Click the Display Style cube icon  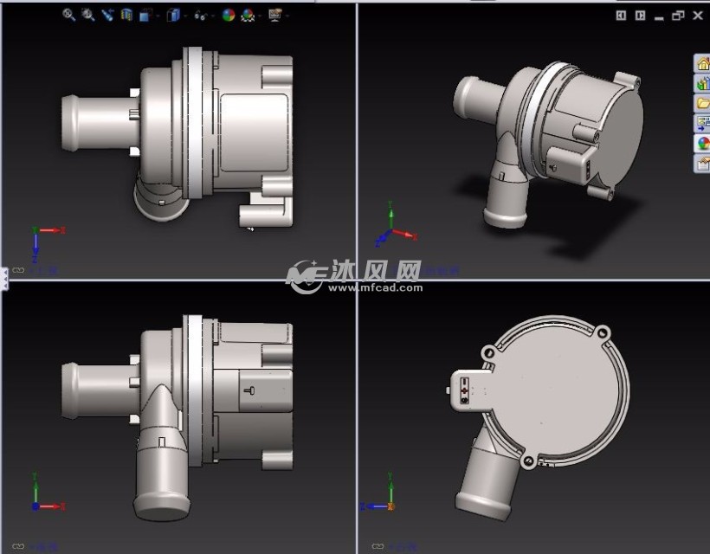[172, 15]
